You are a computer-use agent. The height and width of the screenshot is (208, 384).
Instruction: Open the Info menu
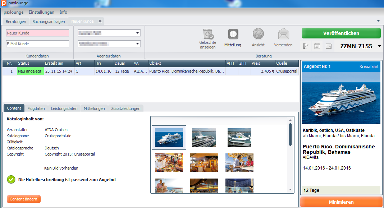click(x=63, y=12)
